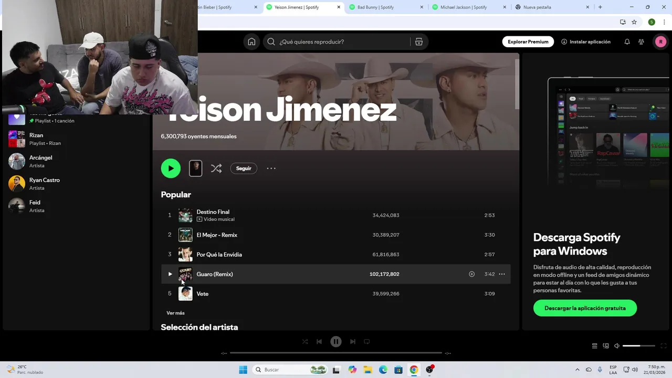
Task: Open more options for Guaro (Remix)
Action: tap(502, 274)
